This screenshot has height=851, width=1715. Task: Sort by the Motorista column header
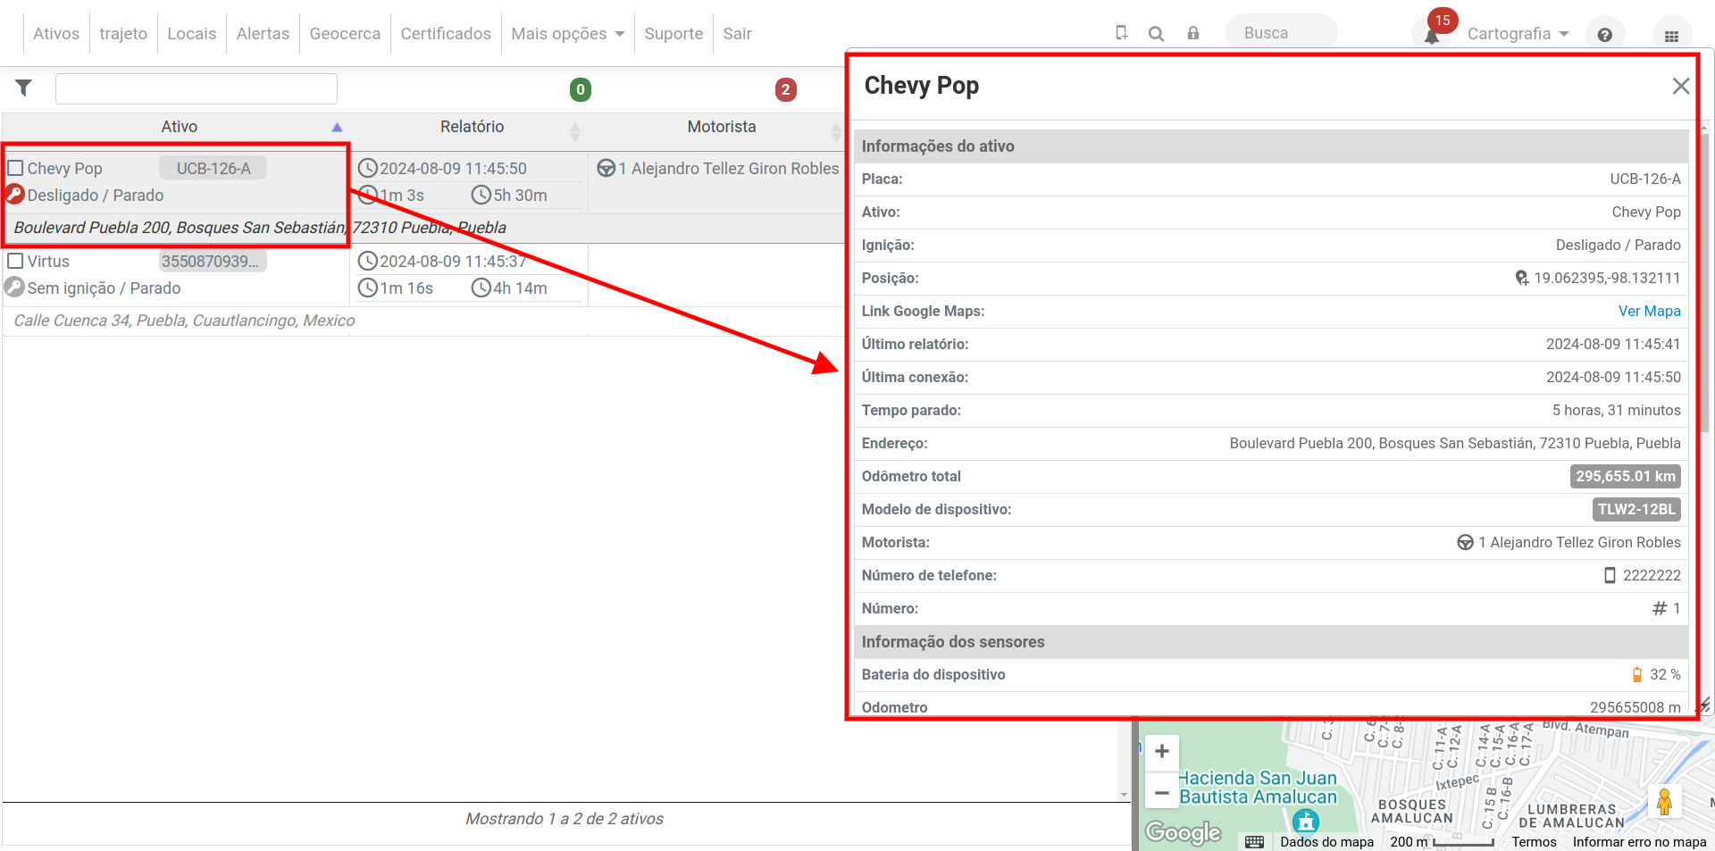[x=721, y=127]
